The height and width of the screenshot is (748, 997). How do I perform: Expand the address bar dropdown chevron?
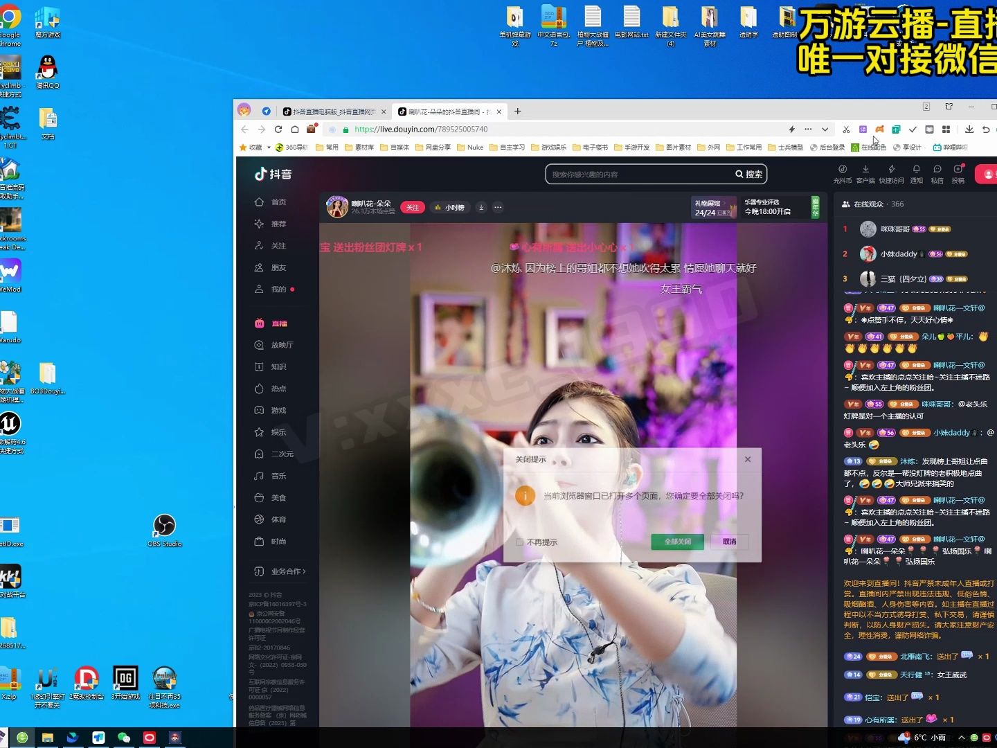coord(825,130)
